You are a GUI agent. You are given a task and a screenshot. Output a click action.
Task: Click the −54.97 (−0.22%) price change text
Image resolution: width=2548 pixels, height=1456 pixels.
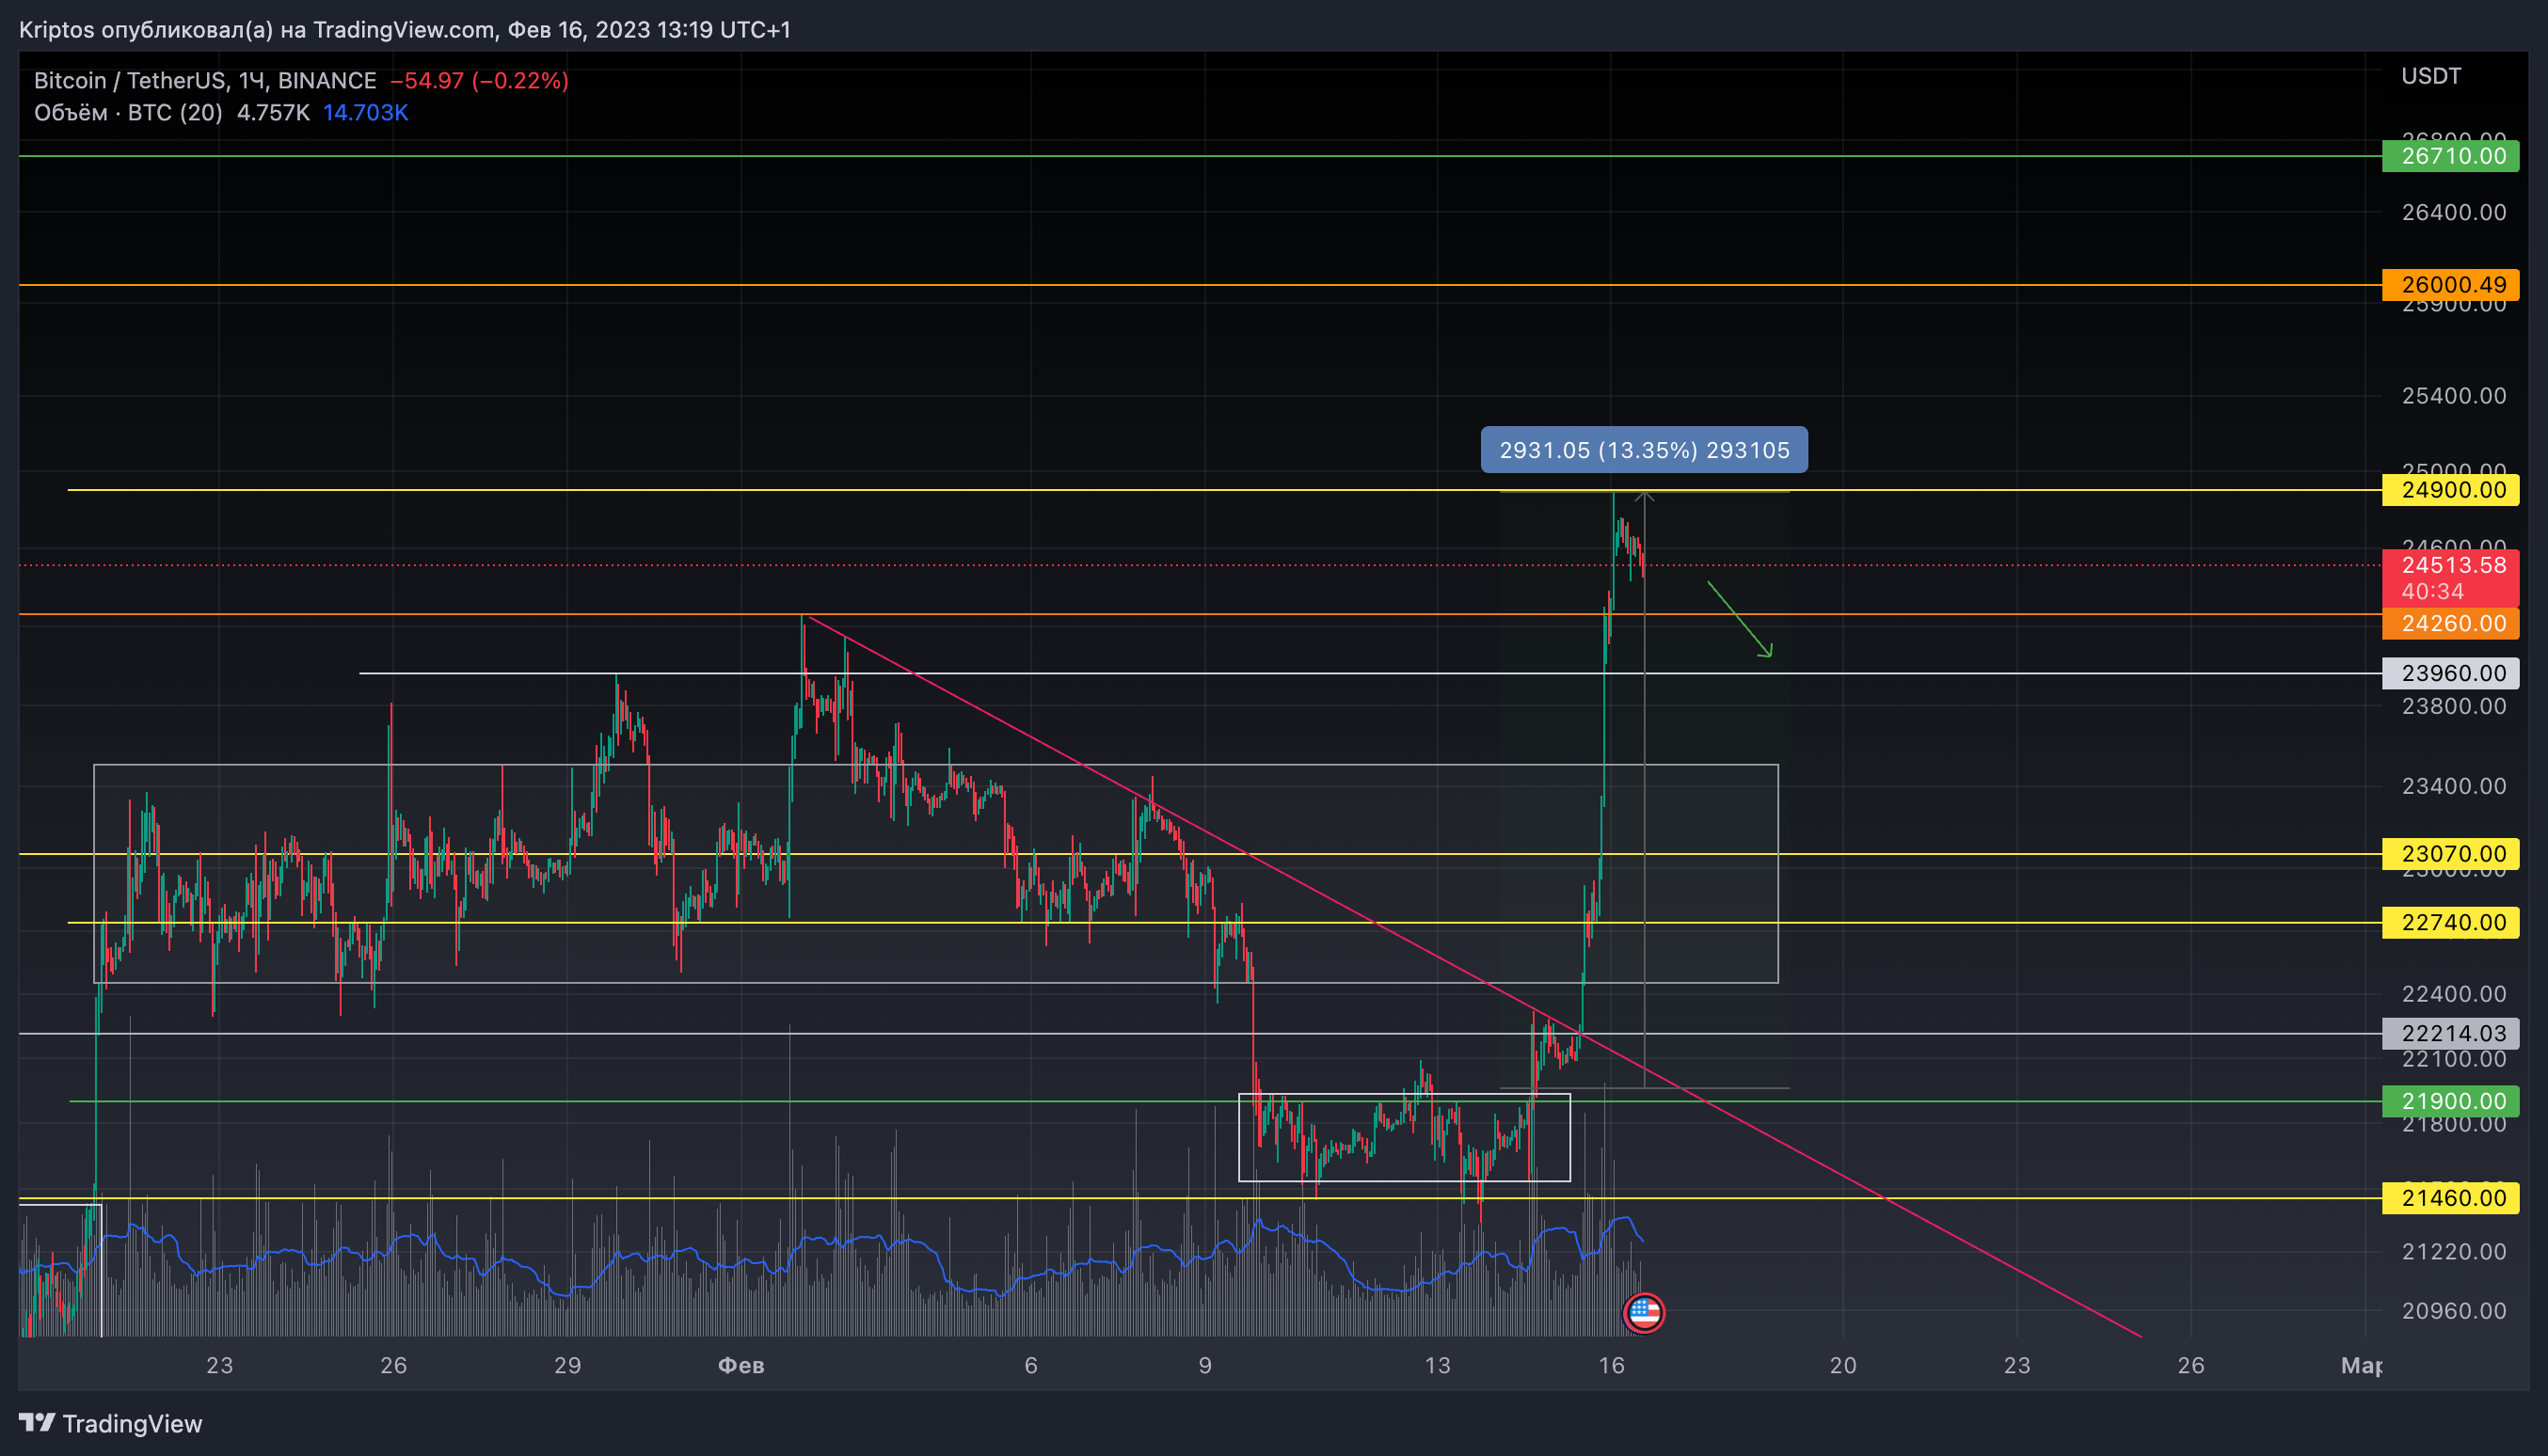point(479,80)
